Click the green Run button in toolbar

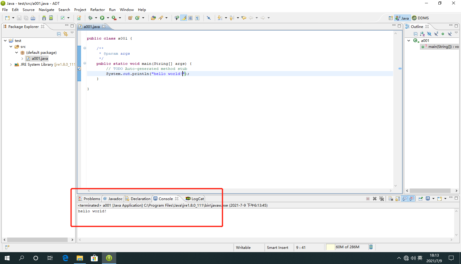102,18
